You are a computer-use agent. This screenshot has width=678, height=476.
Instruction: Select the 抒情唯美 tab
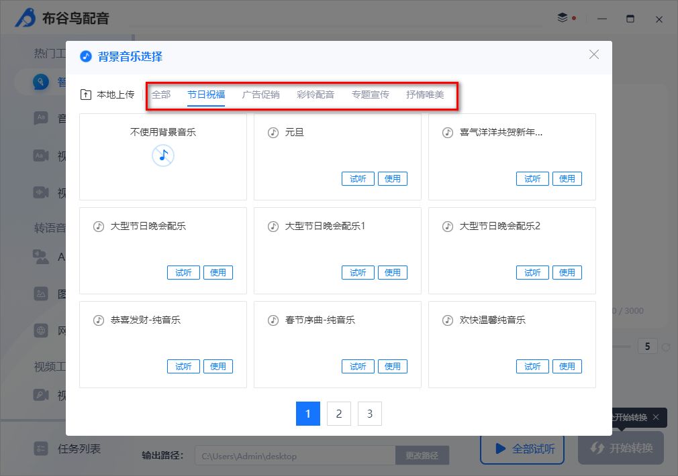click(x=425, y=95)
